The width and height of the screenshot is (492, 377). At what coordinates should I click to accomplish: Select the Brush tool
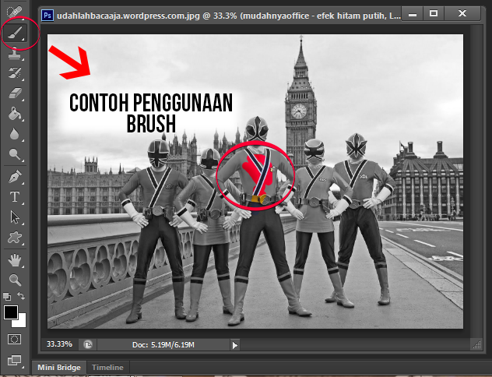point(15,33)
